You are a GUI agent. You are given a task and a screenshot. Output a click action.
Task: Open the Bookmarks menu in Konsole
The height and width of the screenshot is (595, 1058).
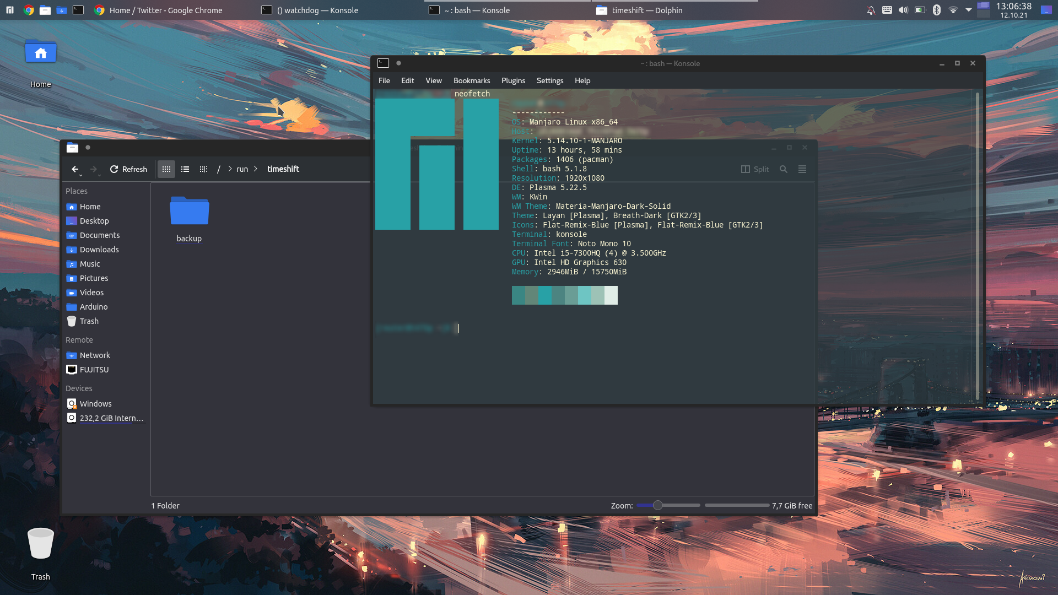[471, 80]
